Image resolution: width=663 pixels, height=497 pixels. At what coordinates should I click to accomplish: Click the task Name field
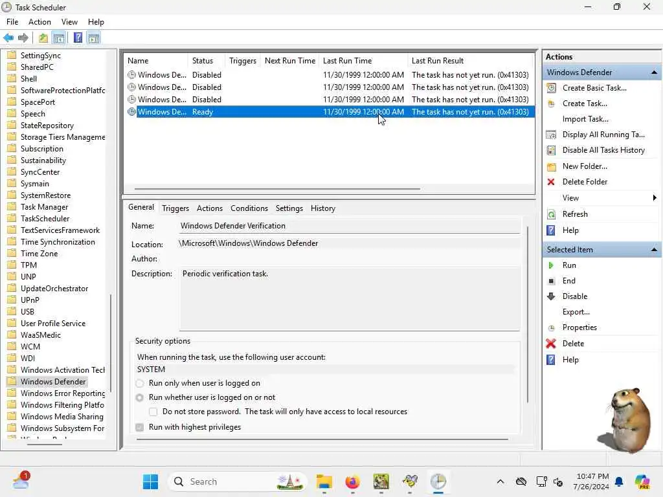coord(350,226)
